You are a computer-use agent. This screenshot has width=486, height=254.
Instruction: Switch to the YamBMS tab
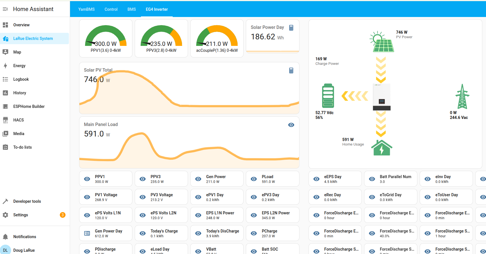[x=86, y=9]
